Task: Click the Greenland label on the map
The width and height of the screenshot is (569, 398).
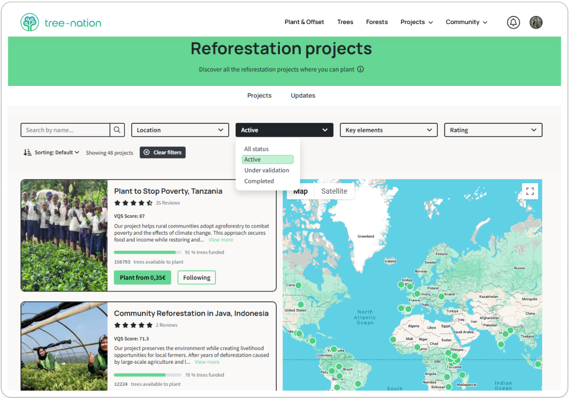Action: [x=365, y=236]
